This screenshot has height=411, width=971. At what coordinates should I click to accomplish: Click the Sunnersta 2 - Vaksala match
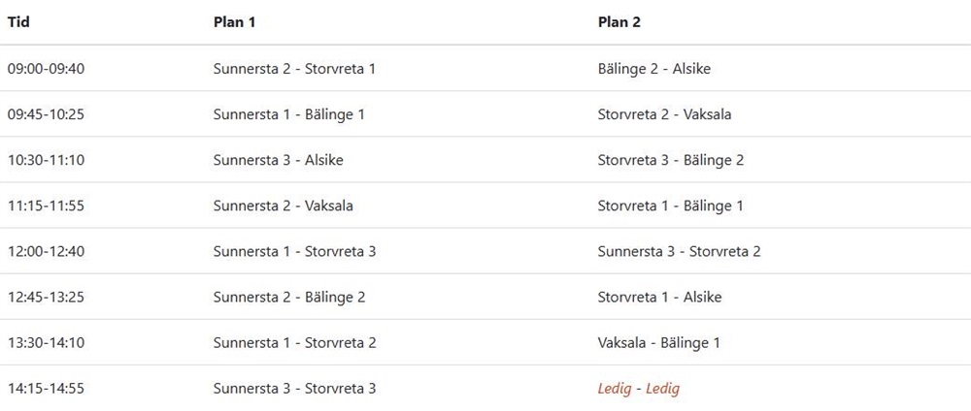tap(284, 205)
